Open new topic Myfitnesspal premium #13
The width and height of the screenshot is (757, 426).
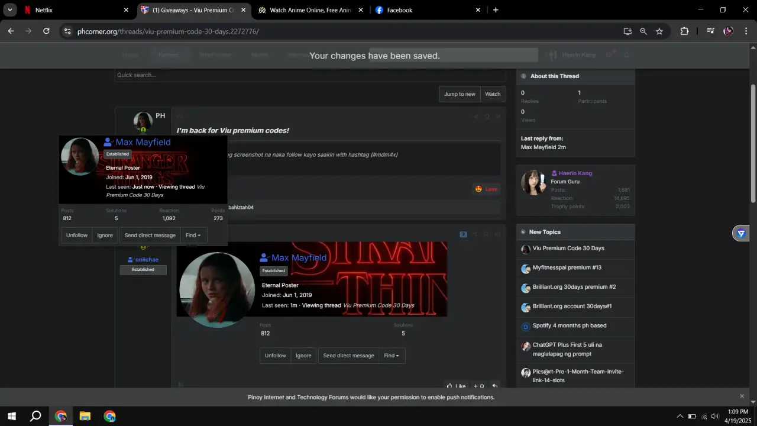pyautogui.click(x=567, y=268)
